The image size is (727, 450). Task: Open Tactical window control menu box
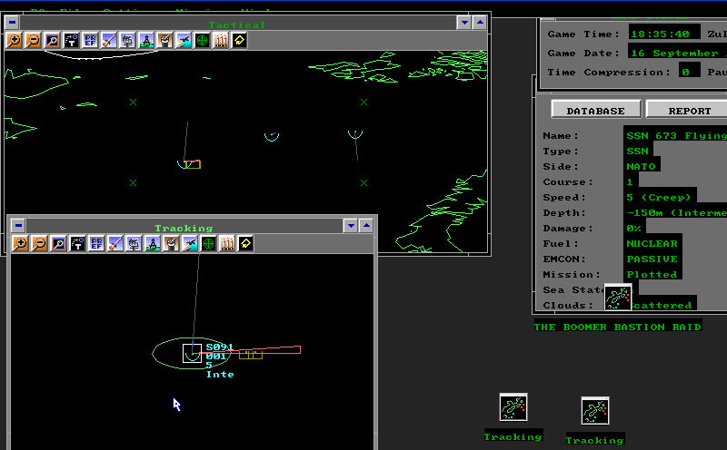point(12,22)
